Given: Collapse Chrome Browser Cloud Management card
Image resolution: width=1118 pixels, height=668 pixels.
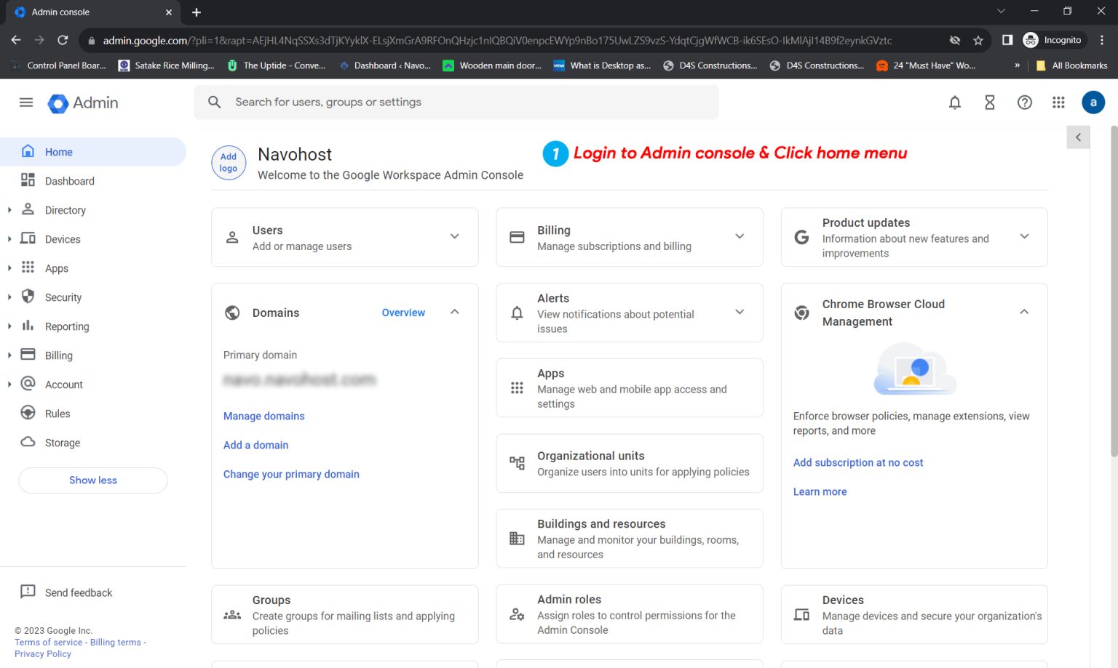Looking at the screenshot, I should [1025, 311].
